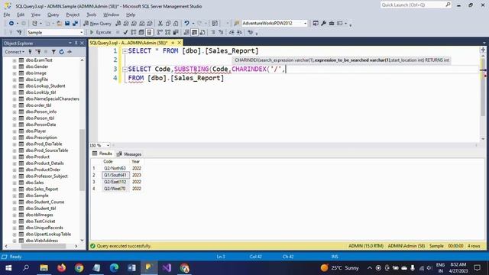Click the Windows Start button

pyautogui.click(x=8, y=268)
